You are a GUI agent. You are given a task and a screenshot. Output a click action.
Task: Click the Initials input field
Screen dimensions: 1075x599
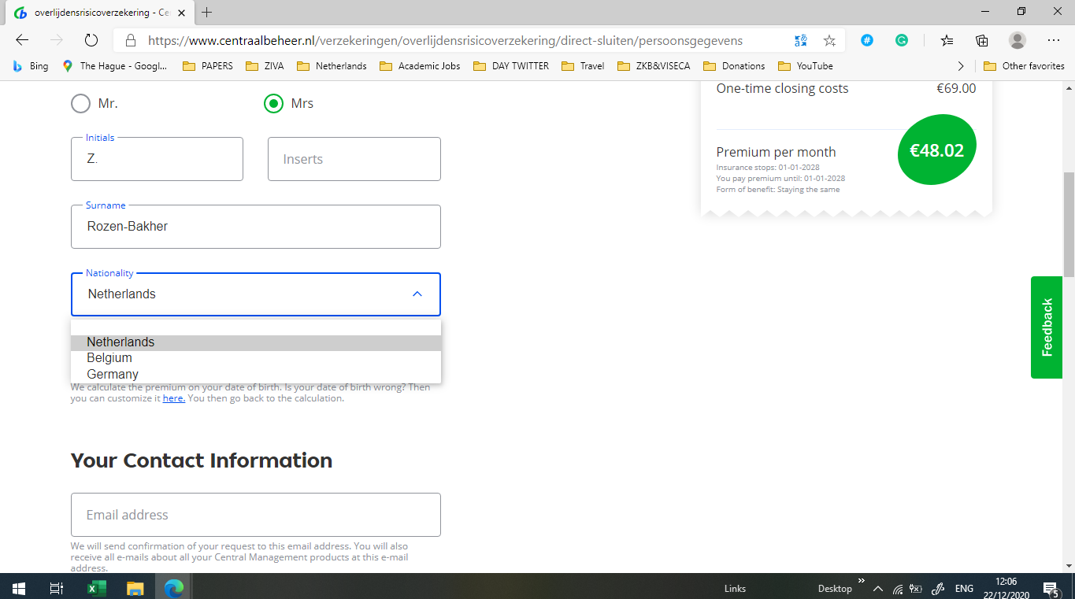[x=157, y=159]
